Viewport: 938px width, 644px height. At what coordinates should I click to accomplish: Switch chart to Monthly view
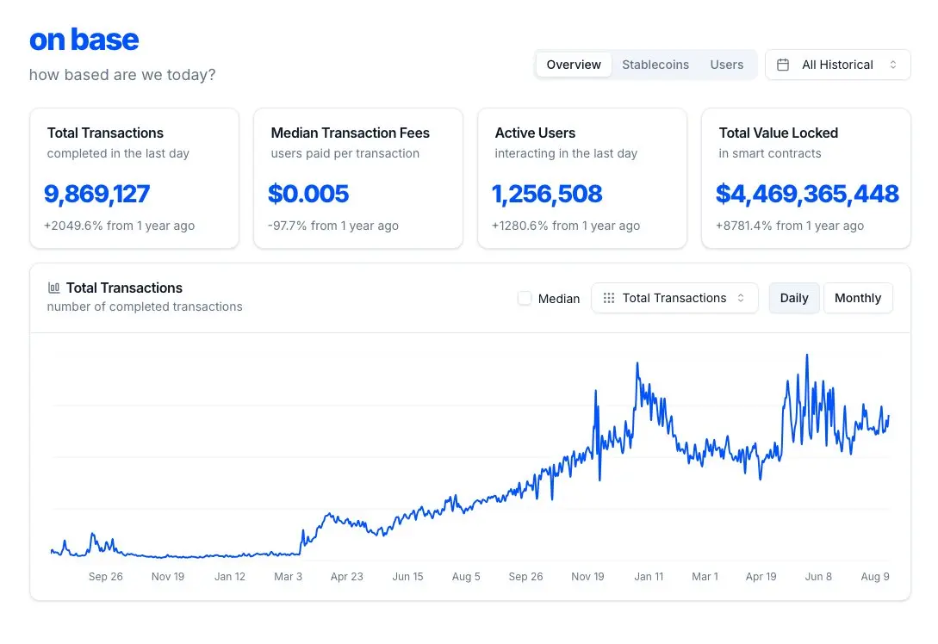[x=858, y=298]
